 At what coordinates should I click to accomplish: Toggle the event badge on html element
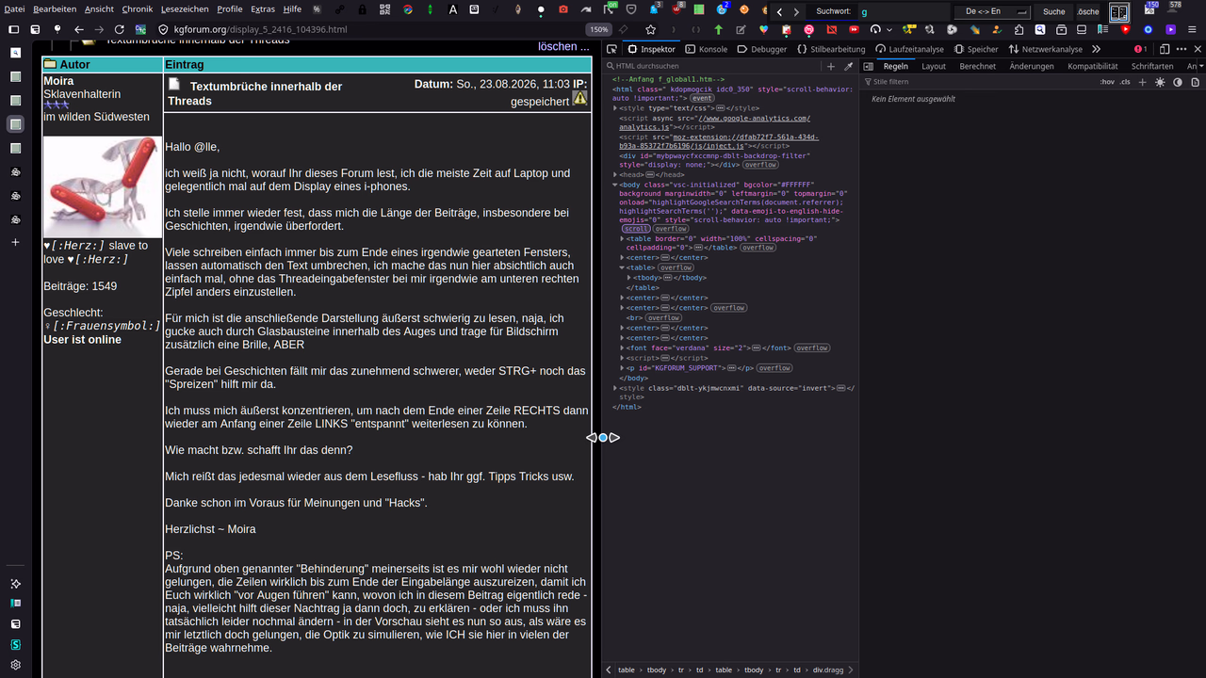pos(702,98)
